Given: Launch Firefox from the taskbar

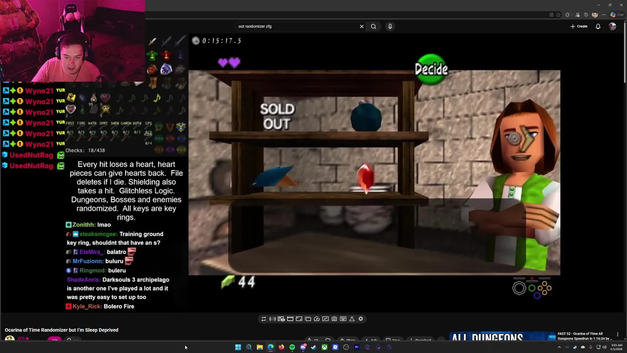Looking at the screenshot, I should [x=281, y=347].
